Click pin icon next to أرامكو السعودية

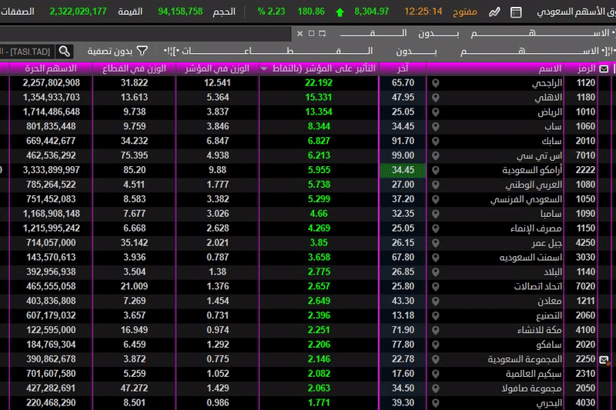click(436, 170)
